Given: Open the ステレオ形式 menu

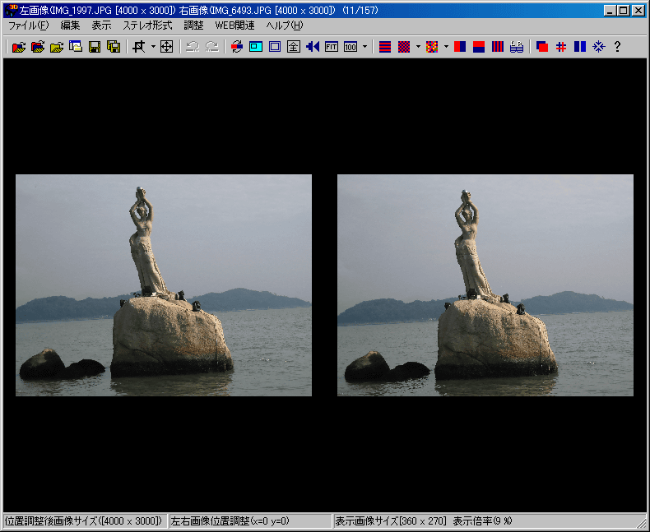Looking at the screenshot, I should [x=147, y=25].
